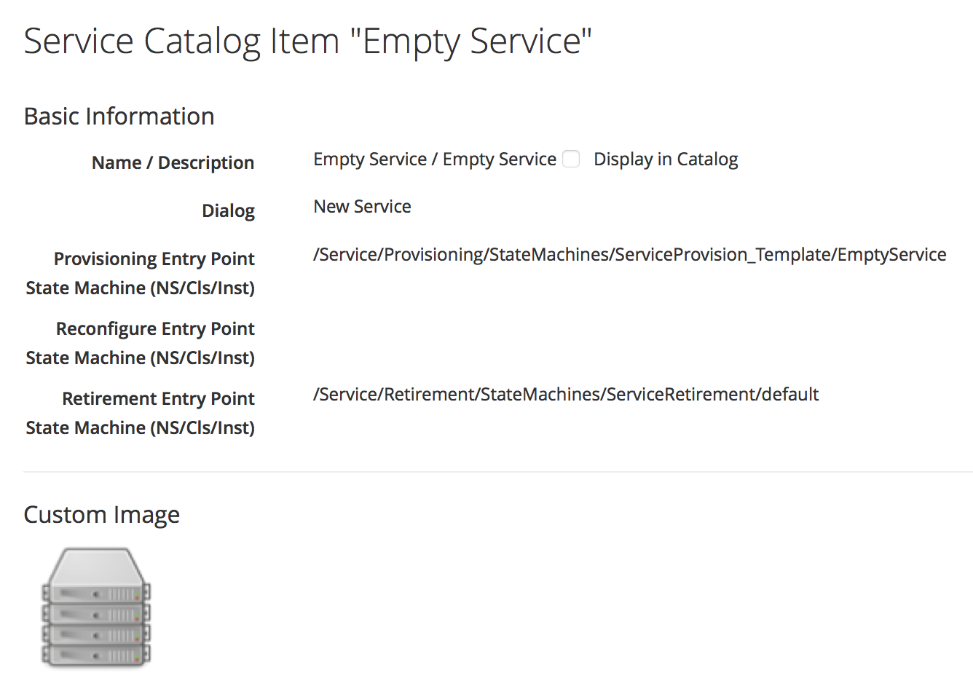The width and height of the screenshot is (973, 686).
Task: Click the Dialog field label
Action: [x=228, y=211]
